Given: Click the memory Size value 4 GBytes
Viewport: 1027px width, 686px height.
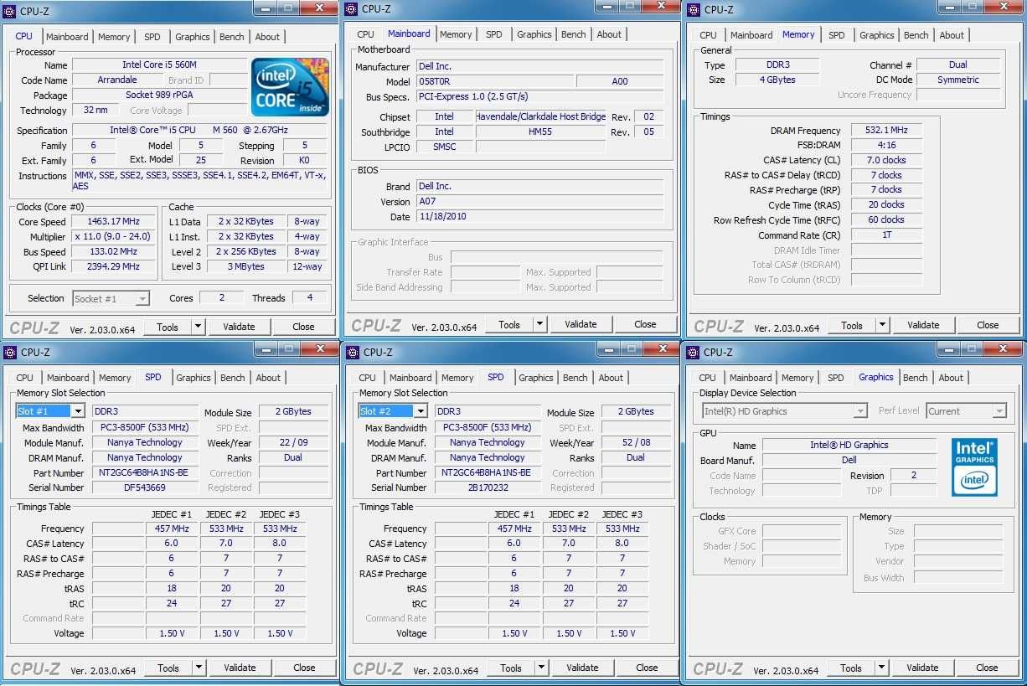Looking at the screenshot, I should pyautogui.click(x=777, y=80).
